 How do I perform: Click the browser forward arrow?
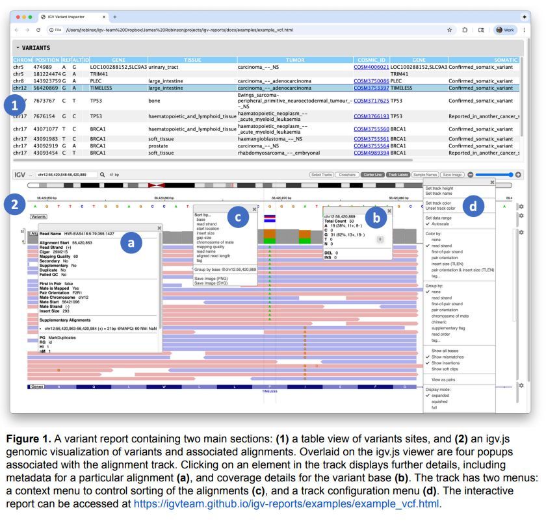(x=27, y=30)
